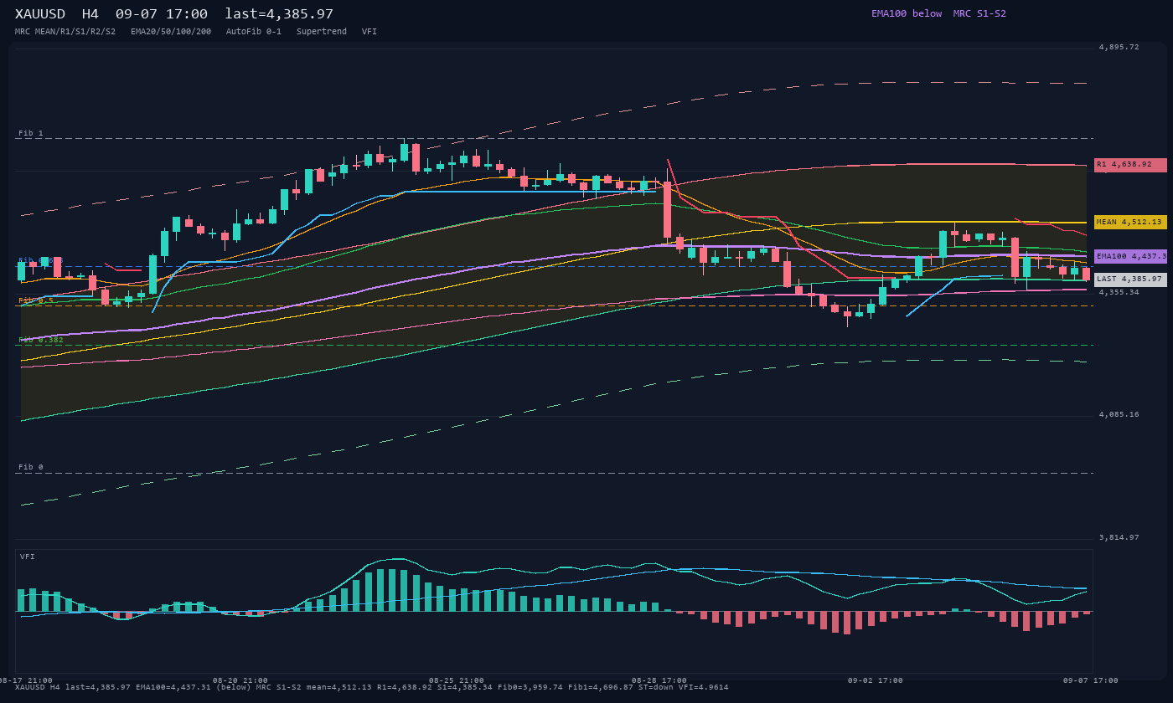The width and height of the screenshot is (1173, 703).
Task: Click the white 'LAST 4,385.97' price tag
Action: click(x=1130, y=279)
